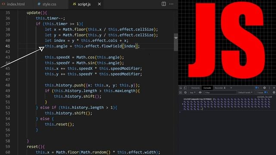Click line number 59 in gutter
This screenshot has width=276, height=155.
(8, 146)
